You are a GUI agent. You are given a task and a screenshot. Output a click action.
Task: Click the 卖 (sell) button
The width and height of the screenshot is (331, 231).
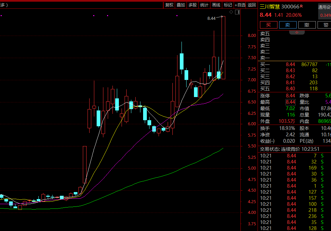288,25
